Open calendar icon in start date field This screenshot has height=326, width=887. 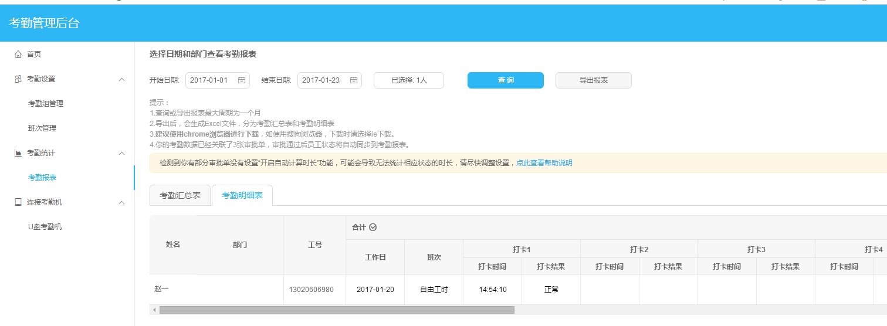pyautogui.click(x=242, y=80)
